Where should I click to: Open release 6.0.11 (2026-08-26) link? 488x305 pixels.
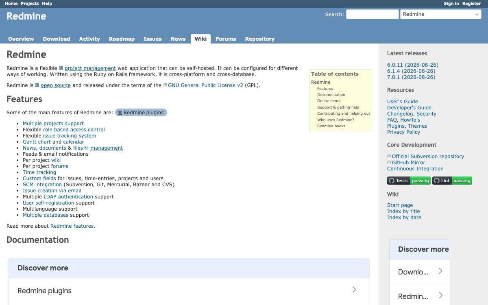click(413, 65)
